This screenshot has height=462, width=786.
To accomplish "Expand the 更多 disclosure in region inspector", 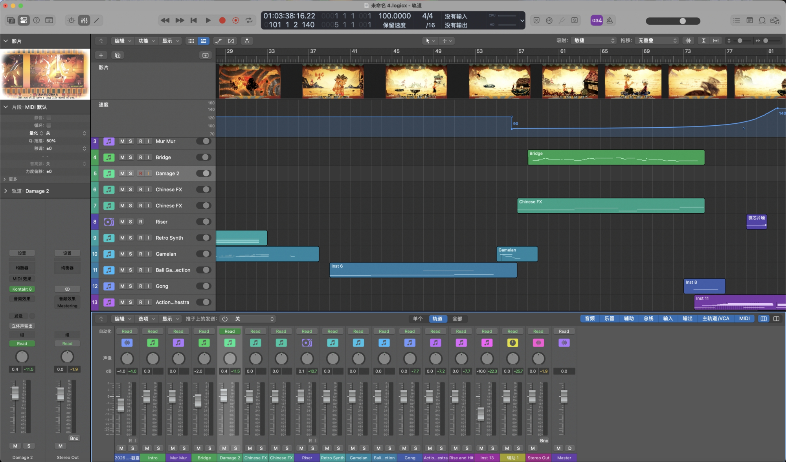I will (x=5, y=179).
